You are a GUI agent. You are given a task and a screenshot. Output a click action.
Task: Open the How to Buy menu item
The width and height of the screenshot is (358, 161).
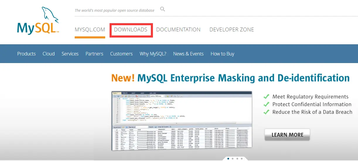tap(222, 54)
